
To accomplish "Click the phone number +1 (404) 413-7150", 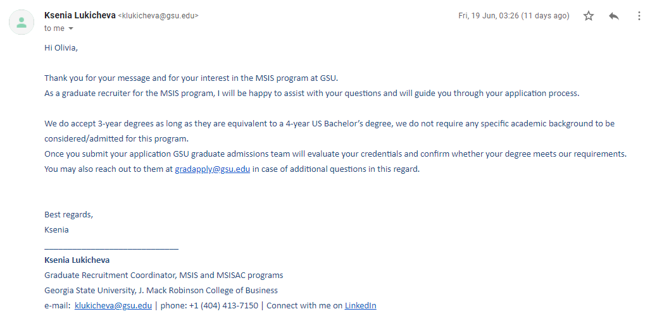I will click(x=223, y=305).
